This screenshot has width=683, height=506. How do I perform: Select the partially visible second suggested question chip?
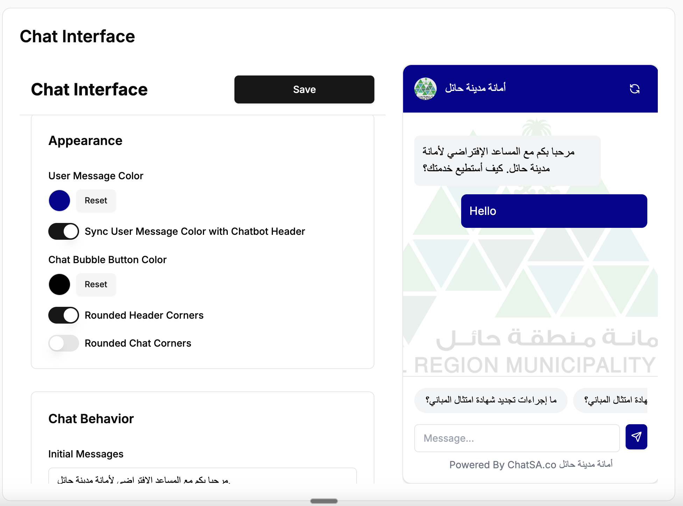coord(611,400)
